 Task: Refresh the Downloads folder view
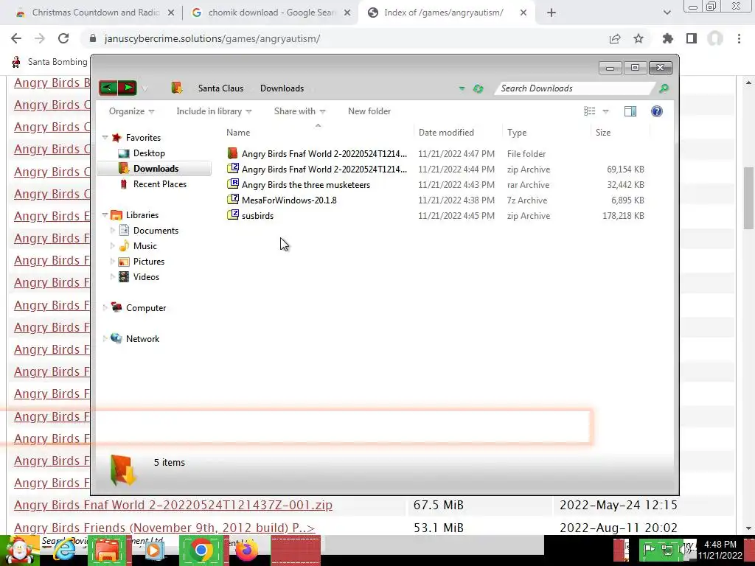coord(478,88)
